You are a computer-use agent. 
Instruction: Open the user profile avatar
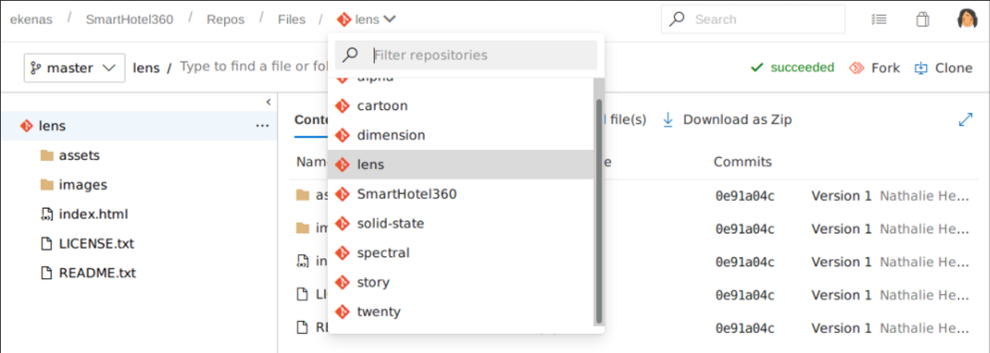[968, 20]
